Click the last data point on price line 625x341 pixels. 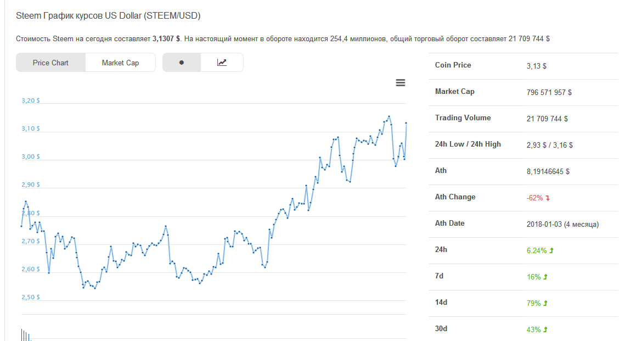(406, 123)
